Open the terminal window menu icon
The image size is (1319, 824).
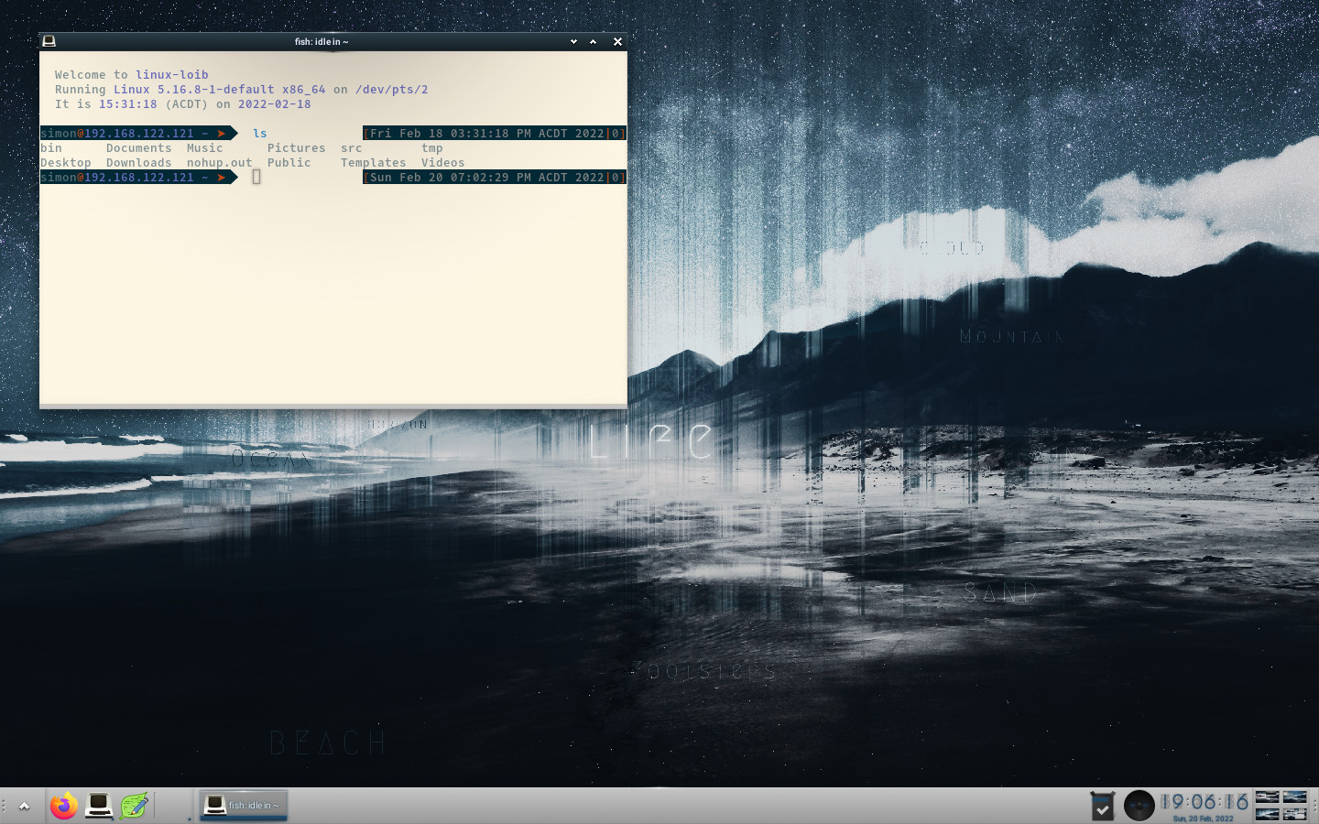pyautogui.click(x=49, y=41)
